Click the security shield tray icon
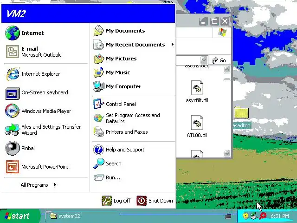Screen dimensions: 297x223 click(245, 216)
